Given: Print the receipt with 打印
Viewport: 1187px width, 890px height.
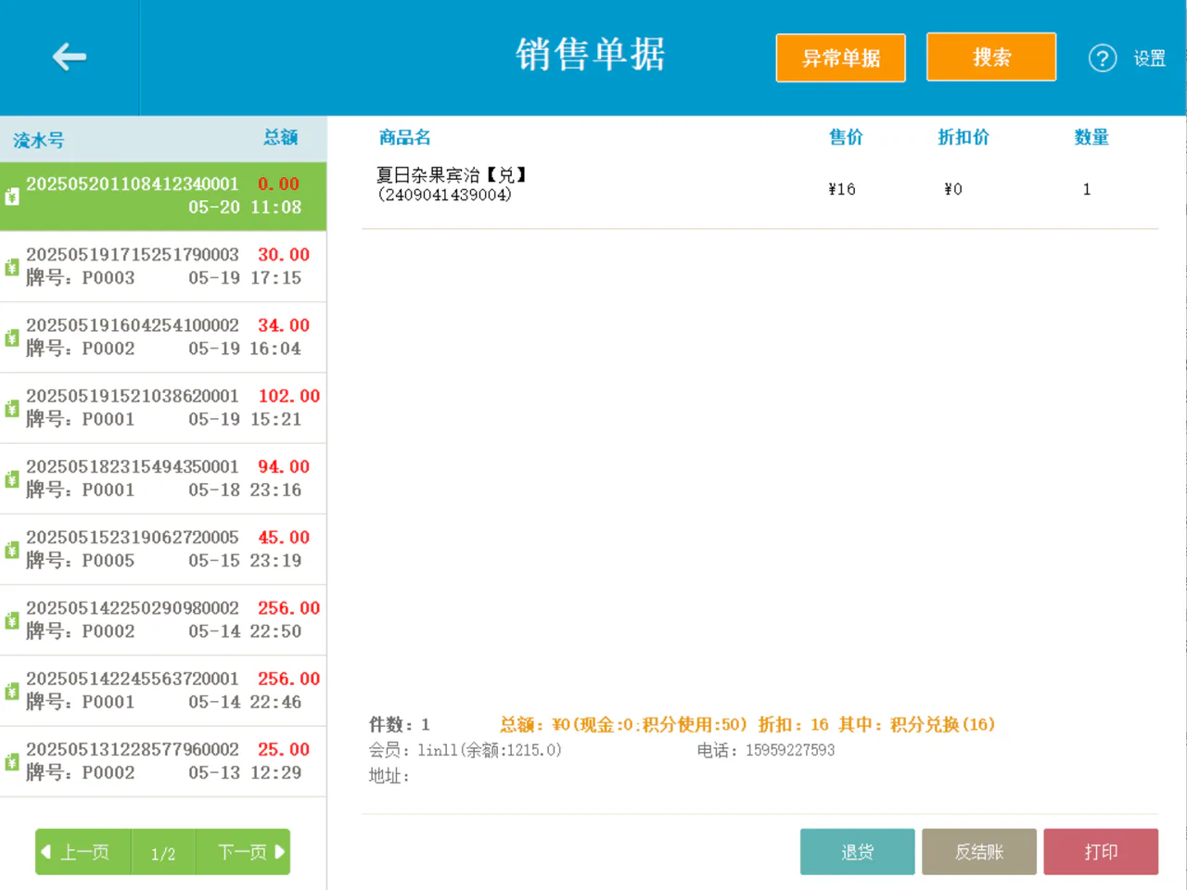Looking at the screenshot, I should click(1101, 852).
